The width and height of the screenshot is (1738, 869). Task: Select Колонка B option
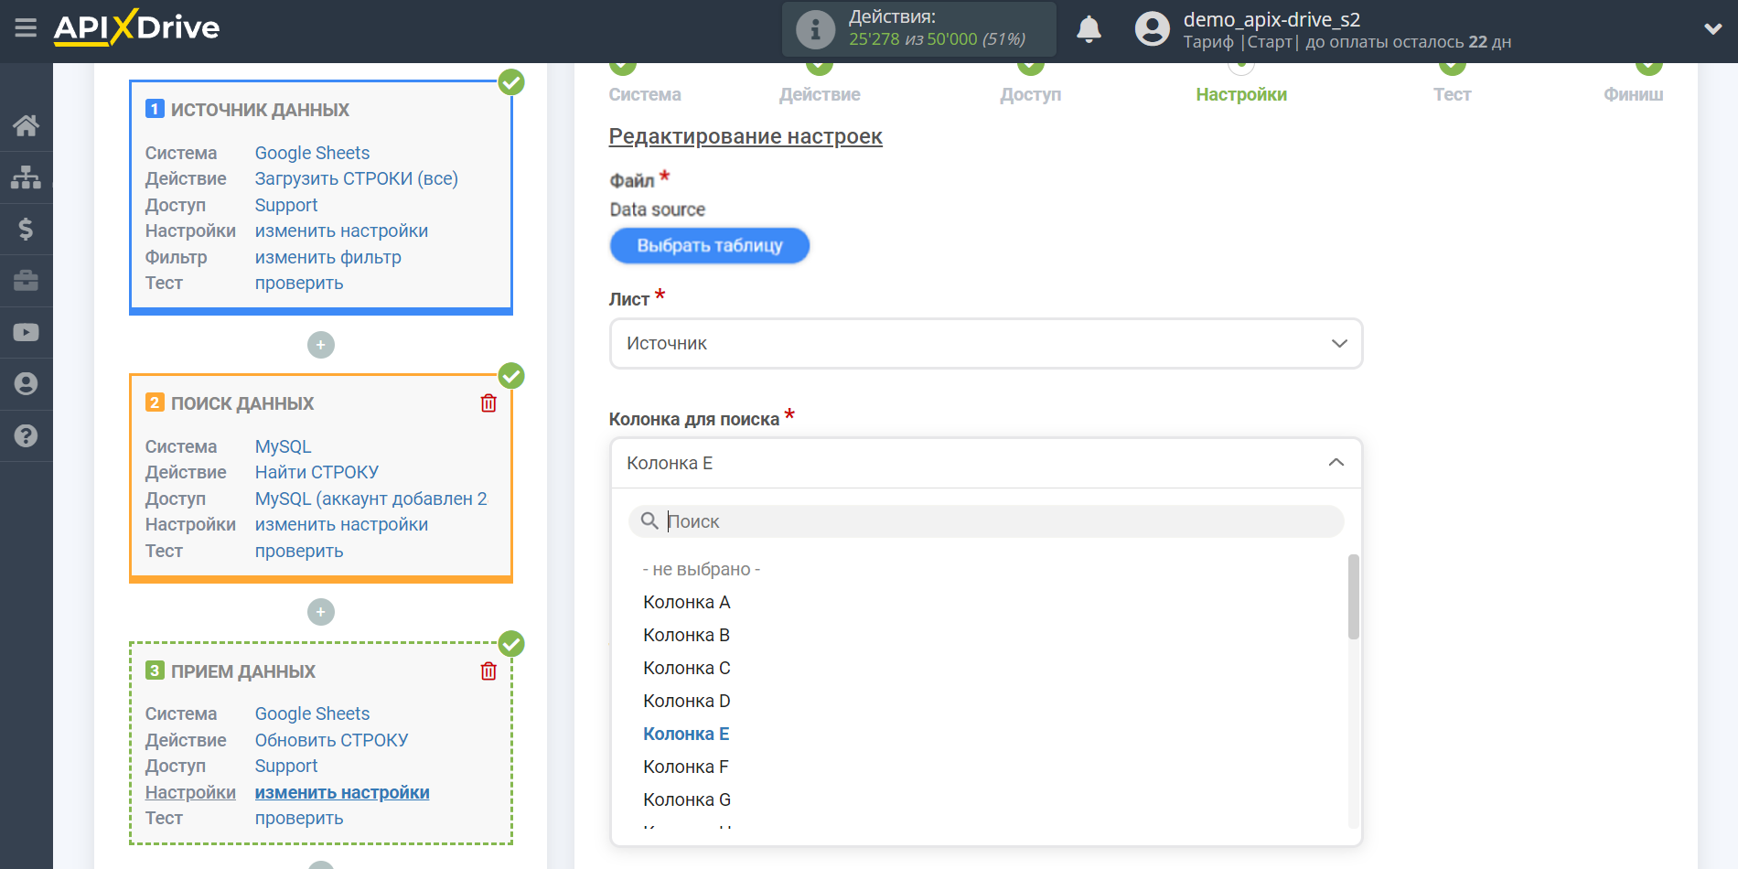click(686, 635)
